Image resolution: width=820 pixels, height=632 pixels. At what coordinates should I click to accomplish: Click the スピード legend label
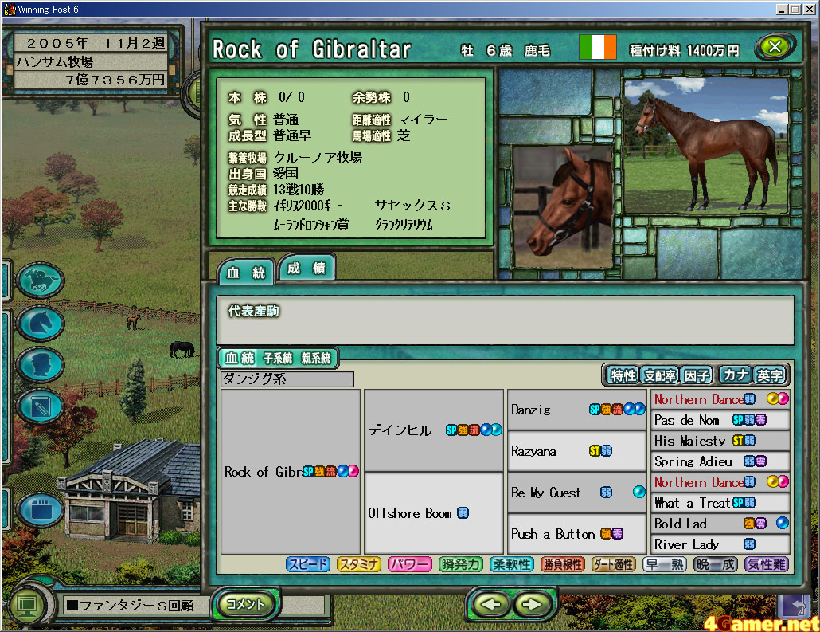pyautogui.click(x=308, y=564)
